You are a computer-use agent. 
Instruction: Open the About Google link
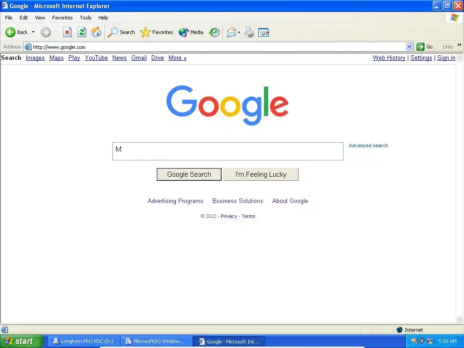[x=290, y=201]
